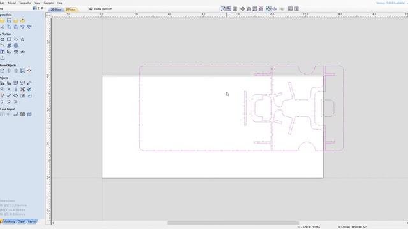Click the horizontal scrollbar thumb

pos(233,223)
